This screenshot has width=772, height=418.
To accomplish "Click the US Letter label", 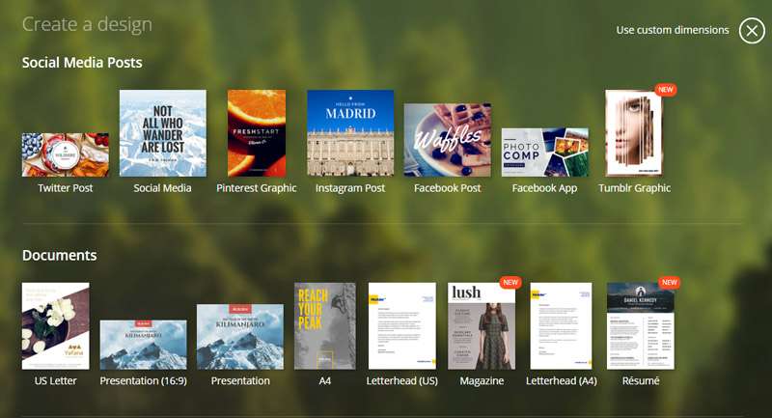I will coord(56,381).
